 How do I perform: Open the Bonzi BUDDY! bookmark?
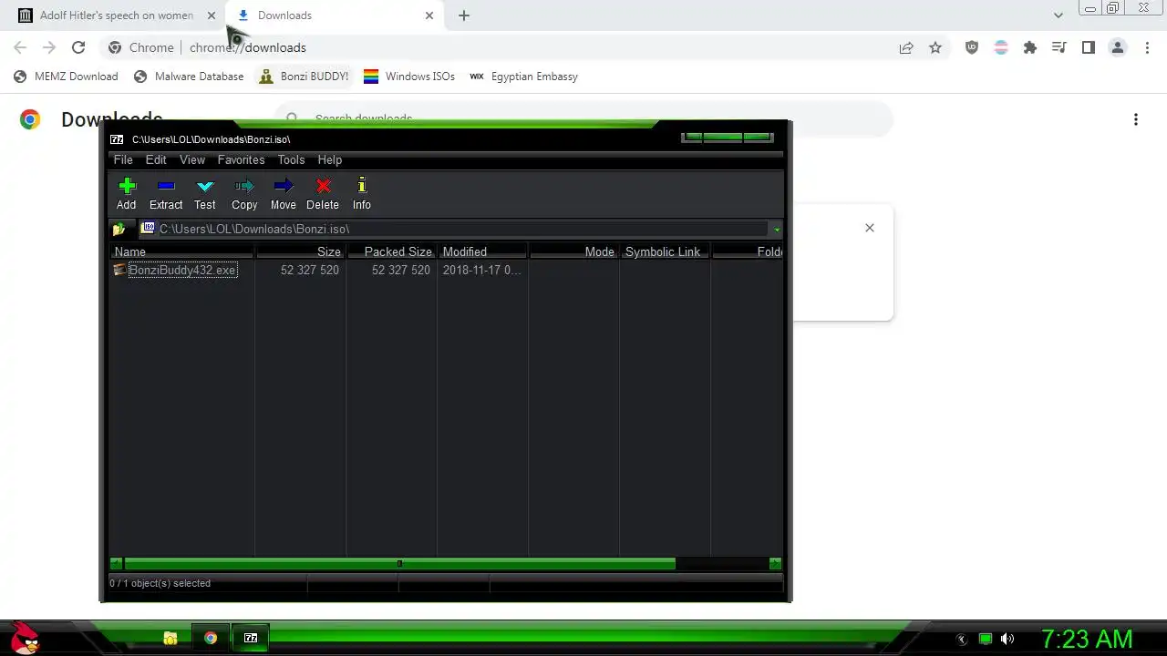(304, 77)
